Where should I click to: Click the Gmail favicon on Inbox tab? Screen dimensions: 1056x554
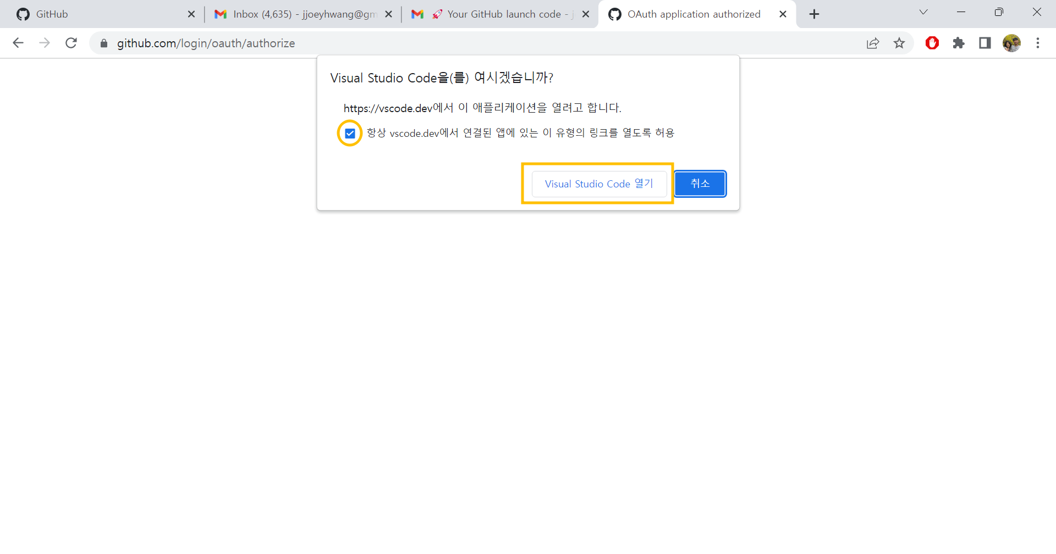(221, 14)
